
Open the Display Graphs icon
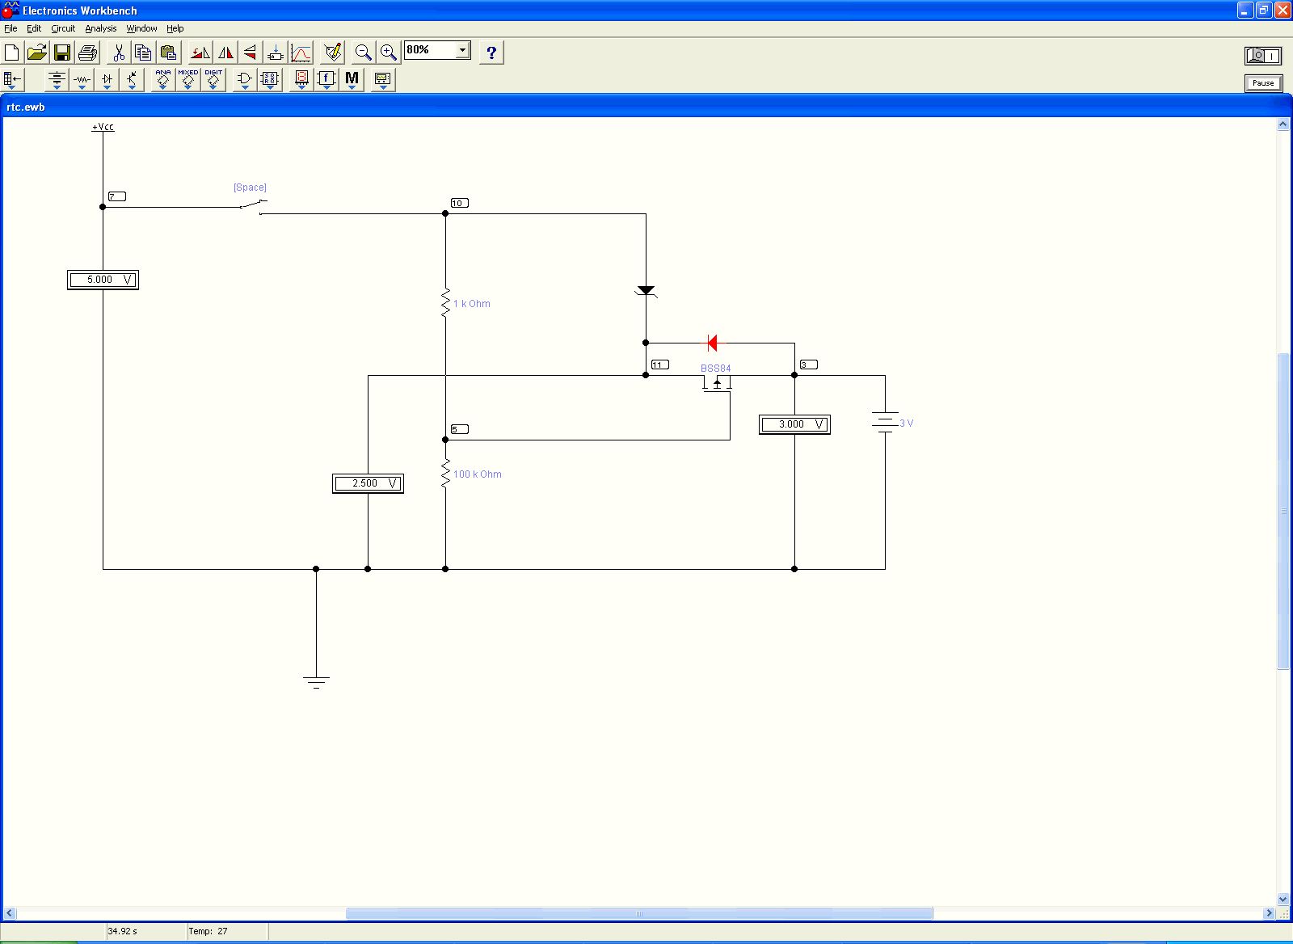[301, 53]
